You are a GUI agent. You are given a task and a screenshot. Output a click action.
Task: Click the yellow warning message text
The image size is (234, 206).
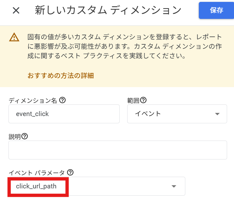pyautogui.click(x=125, y=46)
